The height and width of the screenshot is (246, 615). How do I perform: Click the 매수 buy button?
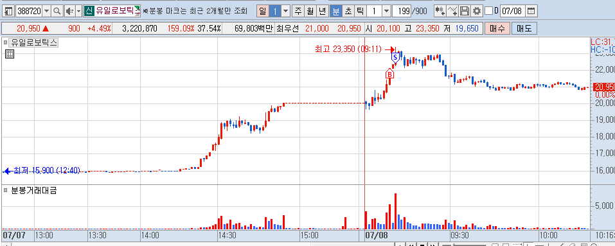(x=497, y=29)
